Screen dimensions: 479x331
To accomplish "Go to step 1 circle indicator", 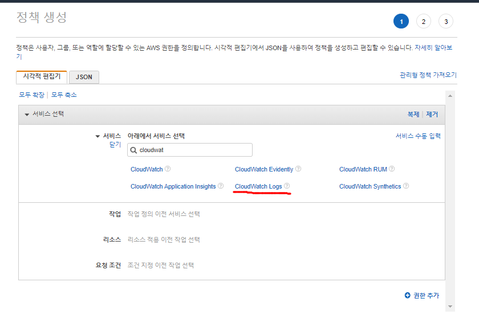I will (x=401, y=21).
